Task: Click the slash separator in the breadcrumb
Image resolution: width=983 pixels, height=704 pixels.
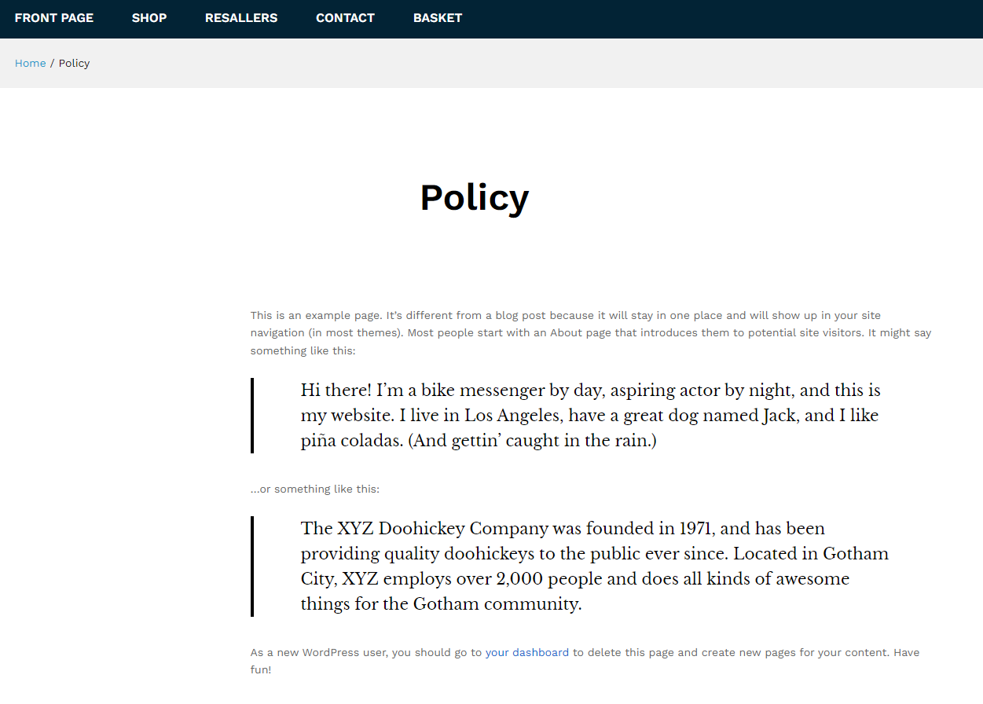Action: (x=52, y=64)
